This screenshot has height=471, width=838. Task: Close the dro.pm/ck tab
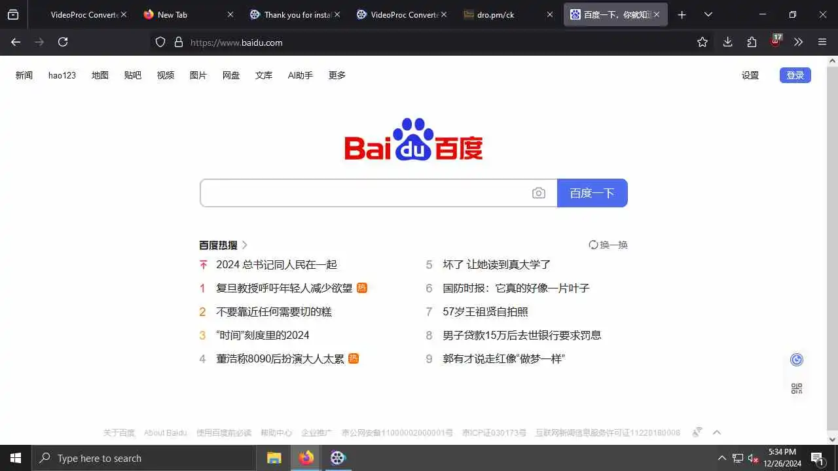click(550, 14)
